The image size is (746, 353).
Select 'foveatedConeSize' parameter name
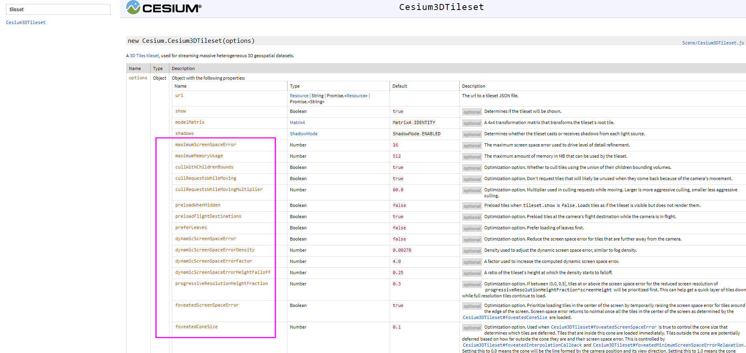click(196, 327)
